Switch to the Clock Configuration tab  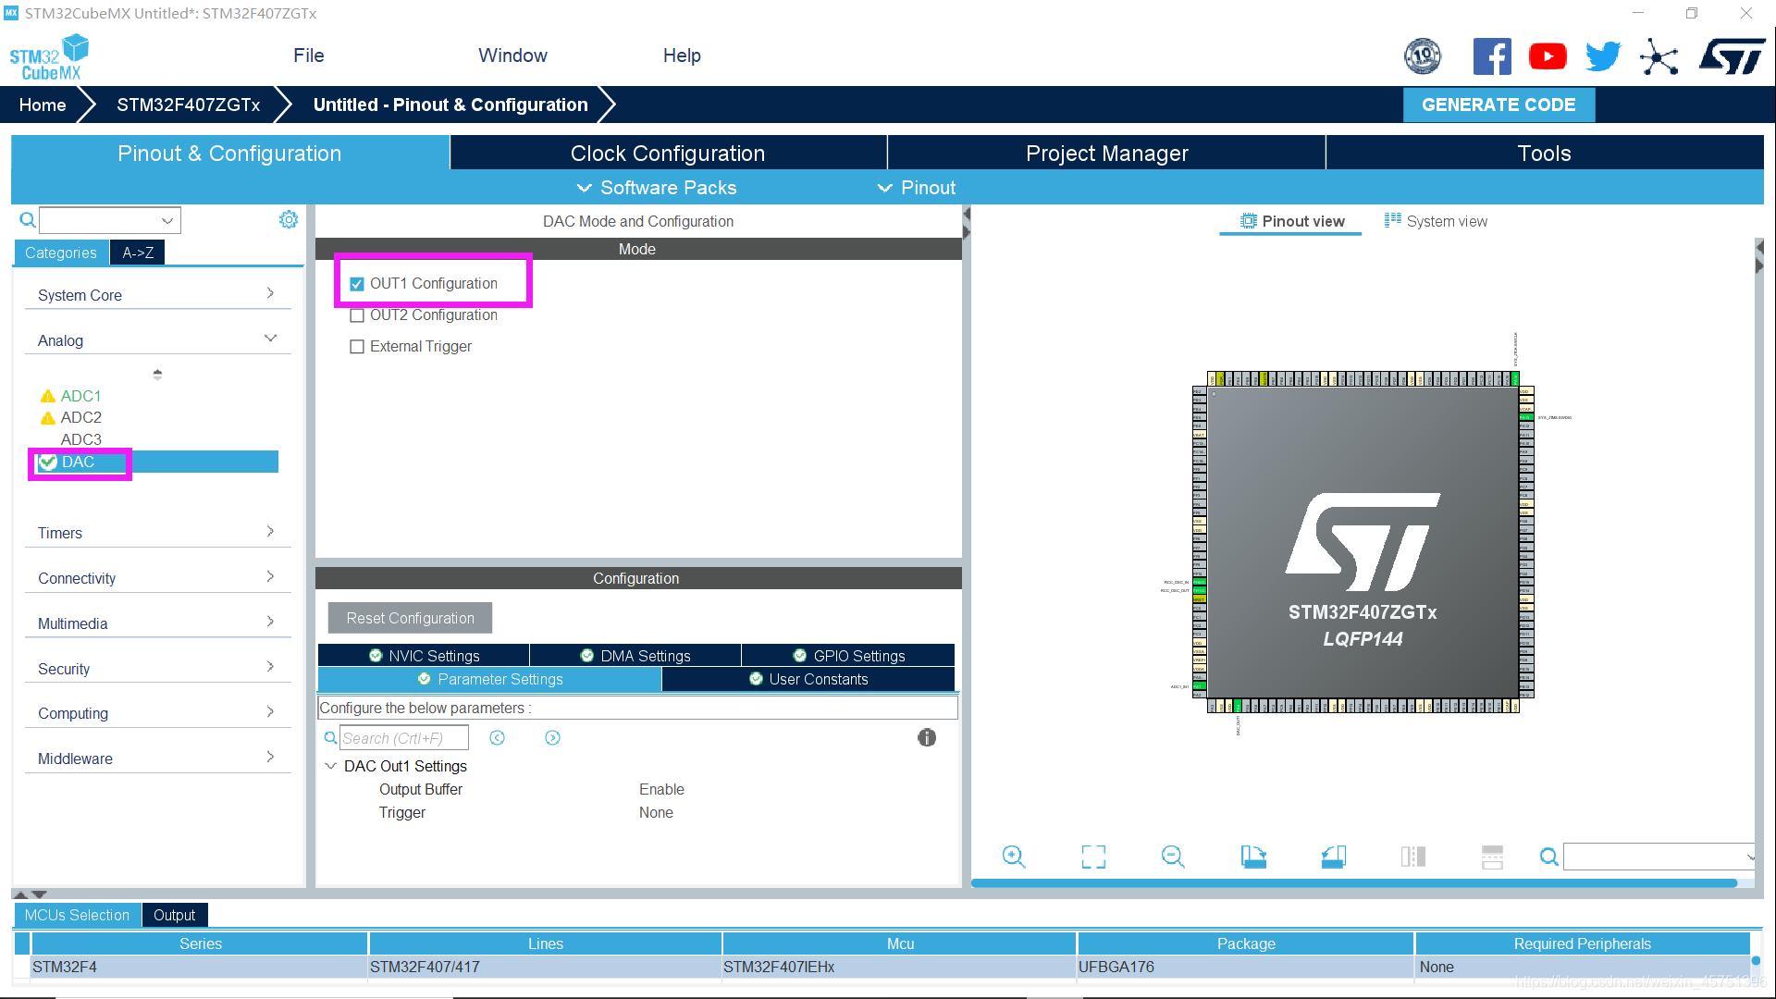pos(668,153)
